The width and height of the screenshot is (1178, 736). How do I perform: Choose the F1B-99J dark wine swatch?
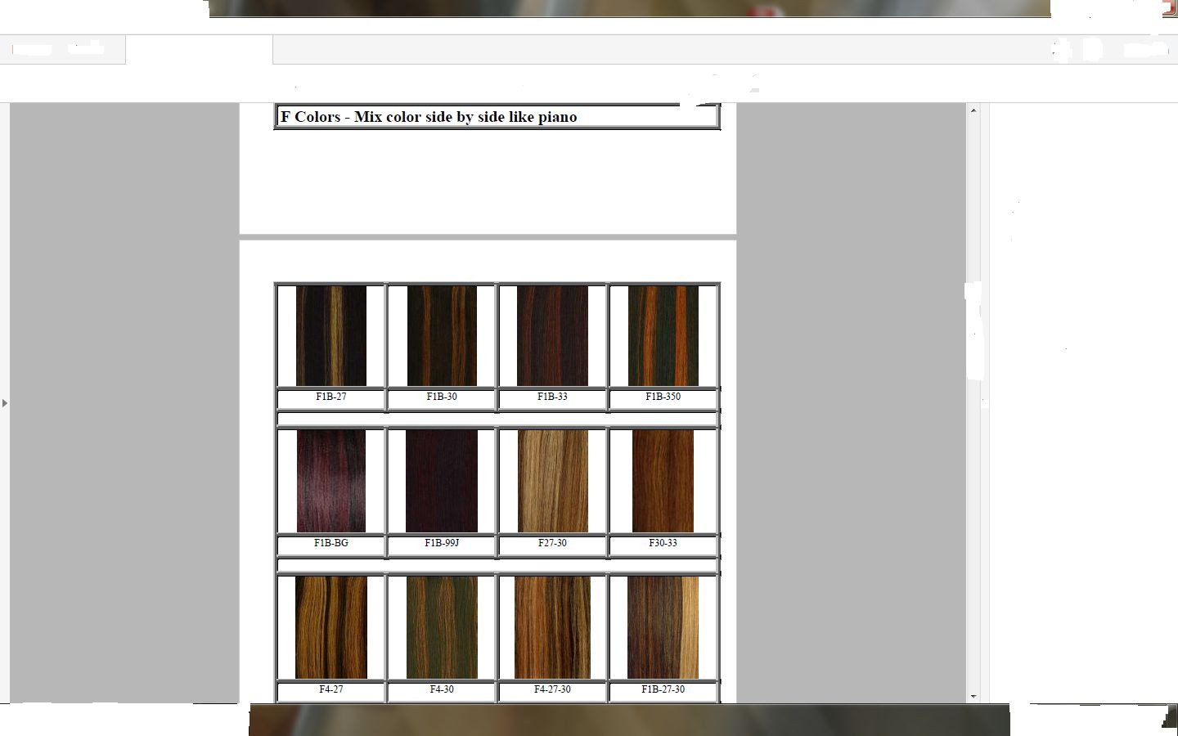pos(442,481)
